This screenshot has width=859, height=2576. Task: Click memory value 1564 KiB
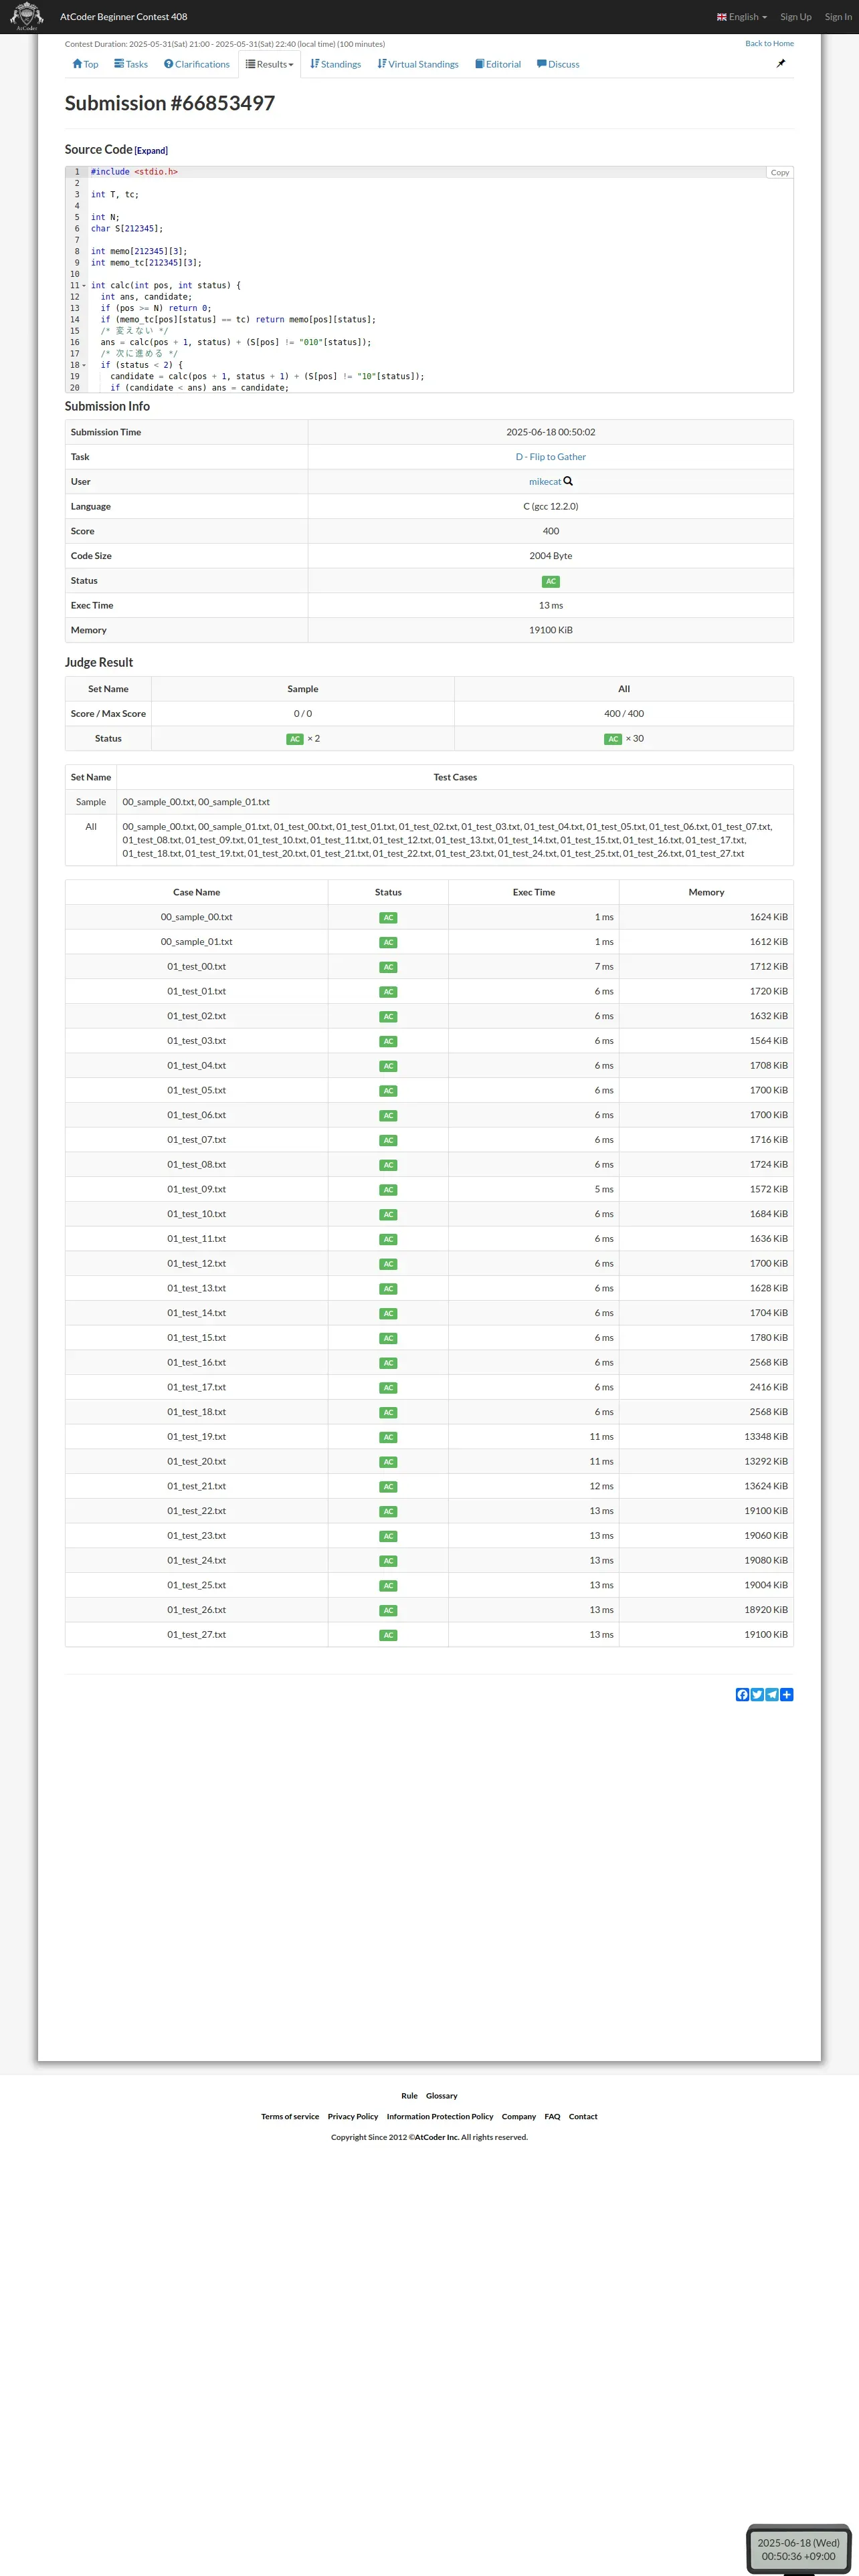click(769, 1041)
